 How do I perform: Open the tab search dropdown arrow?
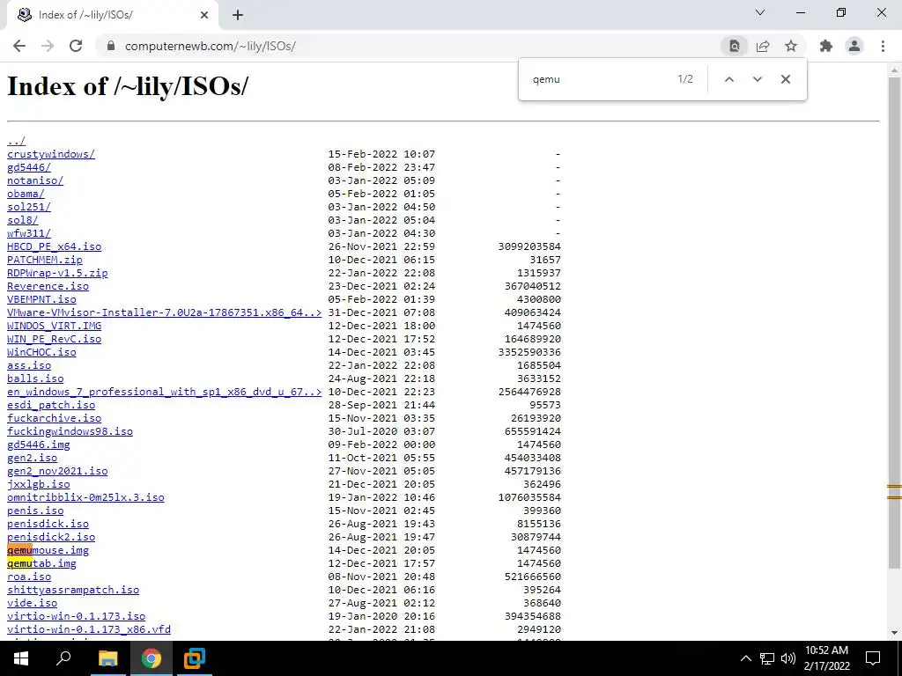click(x=760, y=12)
